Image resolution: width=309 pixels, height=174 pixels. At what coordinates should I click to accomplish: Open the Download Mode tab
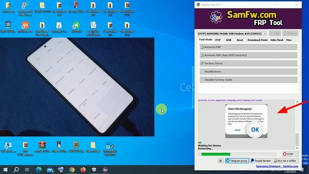(257, 40)
